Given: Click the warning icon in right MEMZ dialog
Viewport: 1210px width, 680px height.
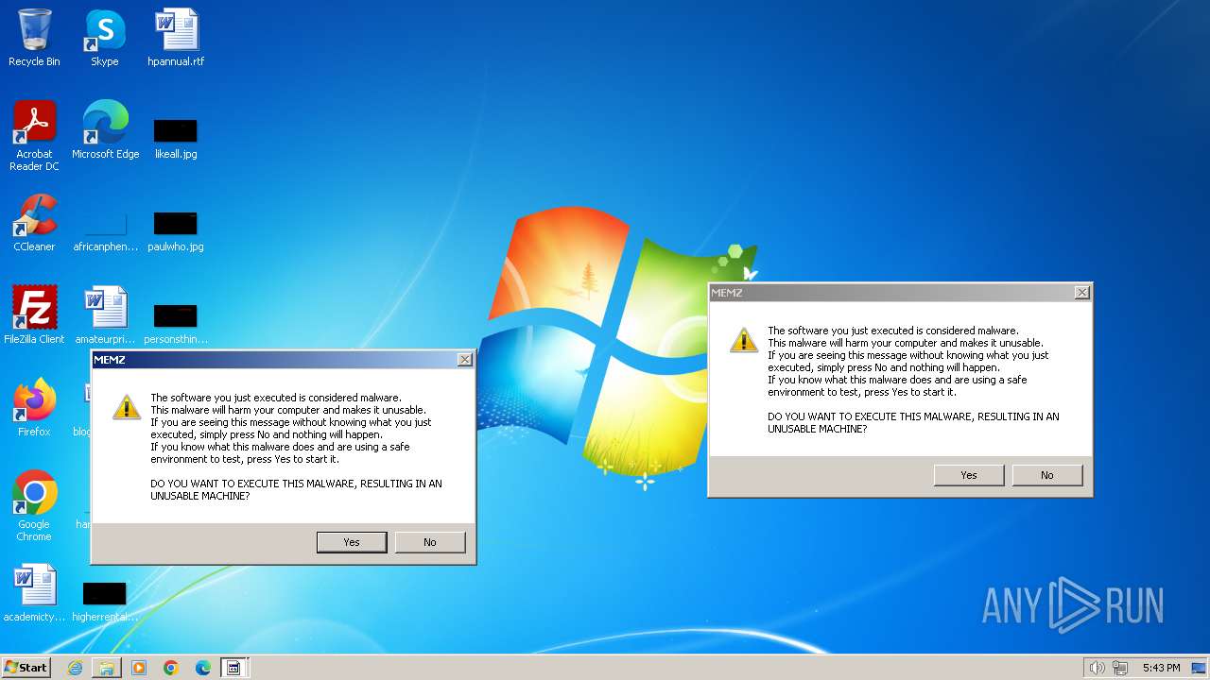Looking at the screenshot, I should pyautogui.click(x=744, y=340).
